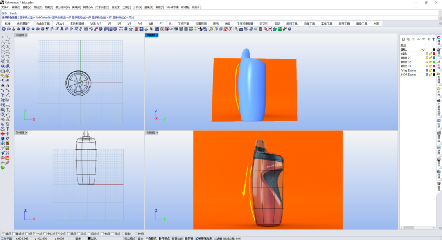The image size is (442, 240).
Task: Toggle visibility bulb of 线条 layer
Action: [x=427, y=54]
